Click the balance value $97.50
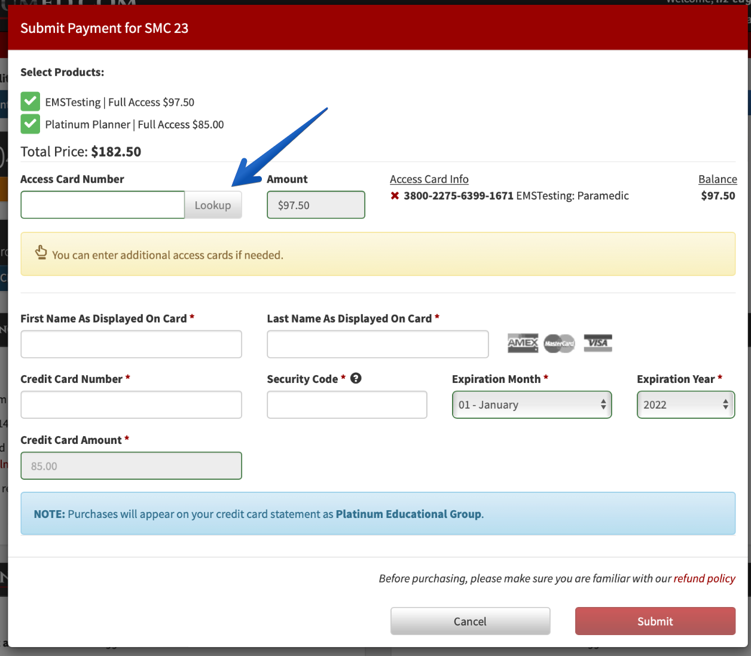Image resolution: width=751 pixels, height=656 pixels. click(718, 195)
